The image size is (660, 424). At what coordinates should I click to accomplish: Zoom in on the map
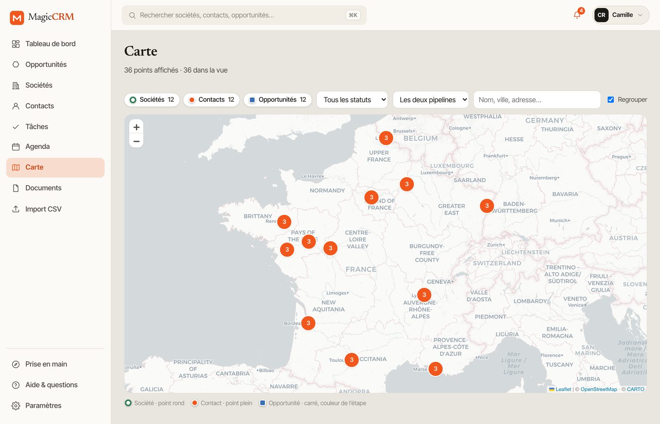pyautogui.click(x=136, y=127)
